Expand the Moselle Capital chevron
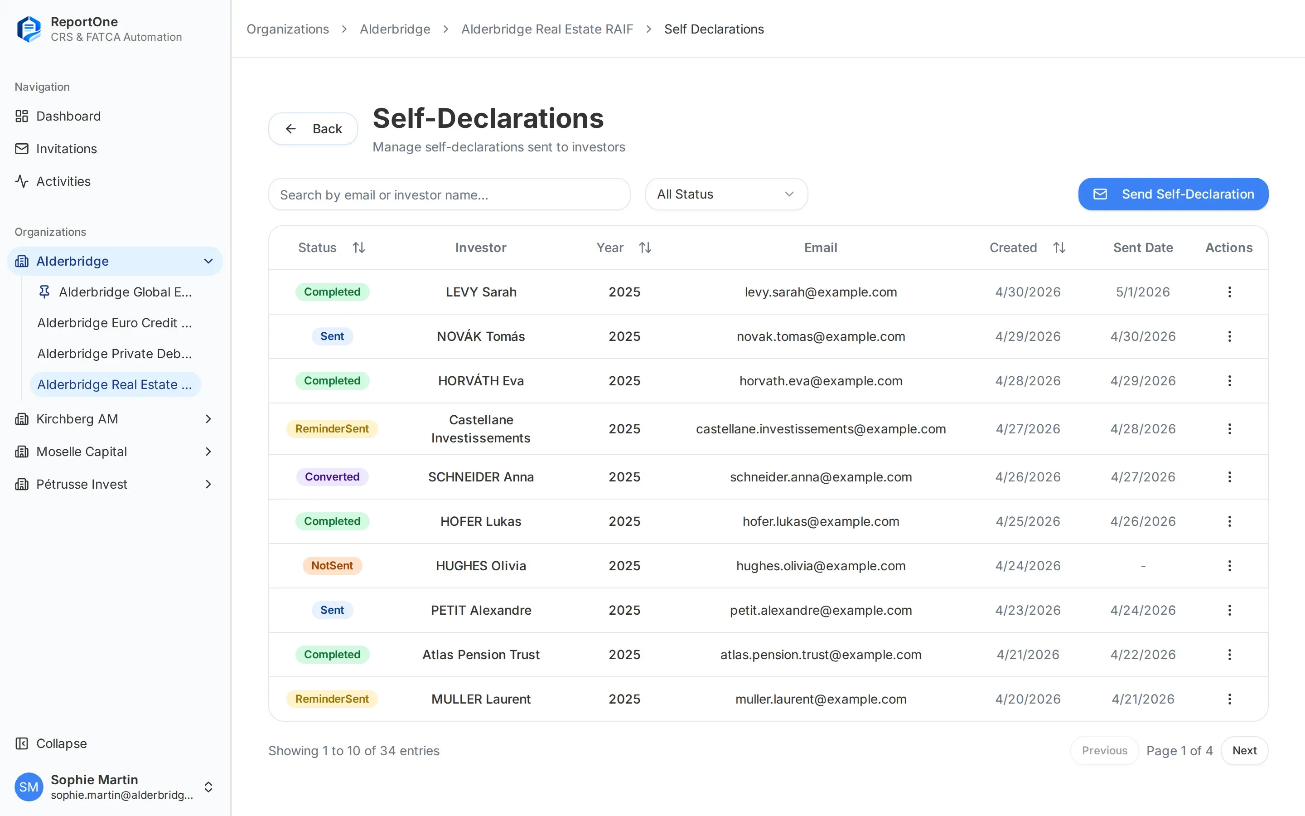This screenshot has height=816, width=1305. [x=208, y=452]
